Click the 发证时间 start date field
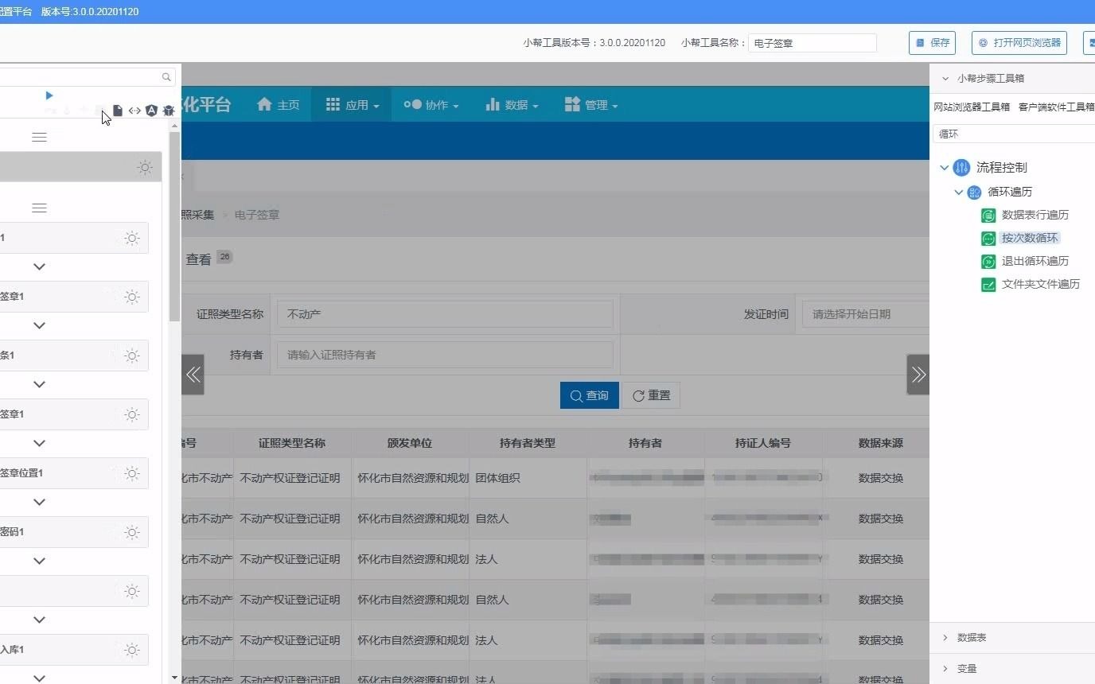The width and height of the screenshot is (1095, 684). [x=866, y=314]
